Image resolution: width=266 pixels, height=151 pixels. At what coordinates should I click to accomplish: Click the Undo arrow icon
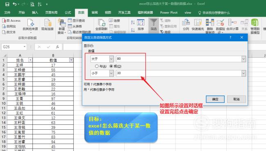15,4
